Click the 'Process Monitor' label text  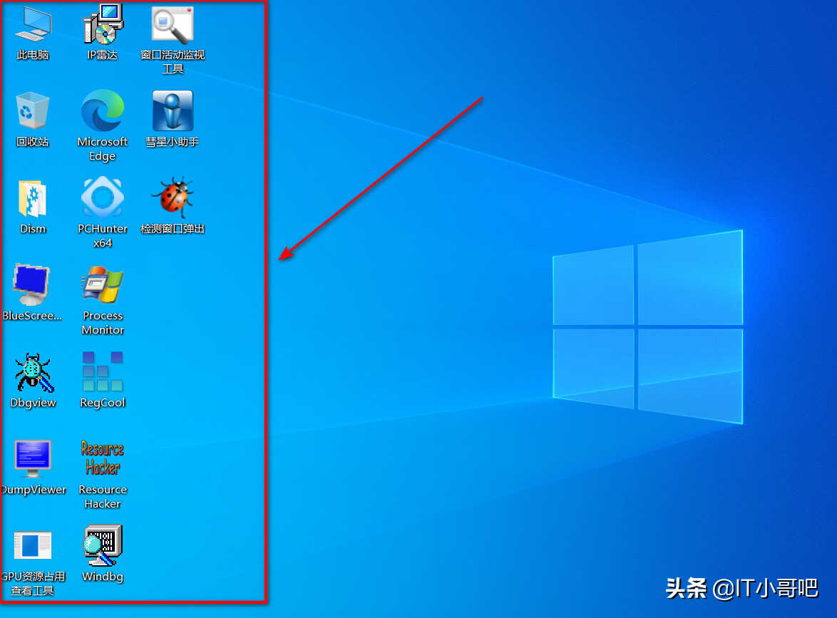coord(103,323)
